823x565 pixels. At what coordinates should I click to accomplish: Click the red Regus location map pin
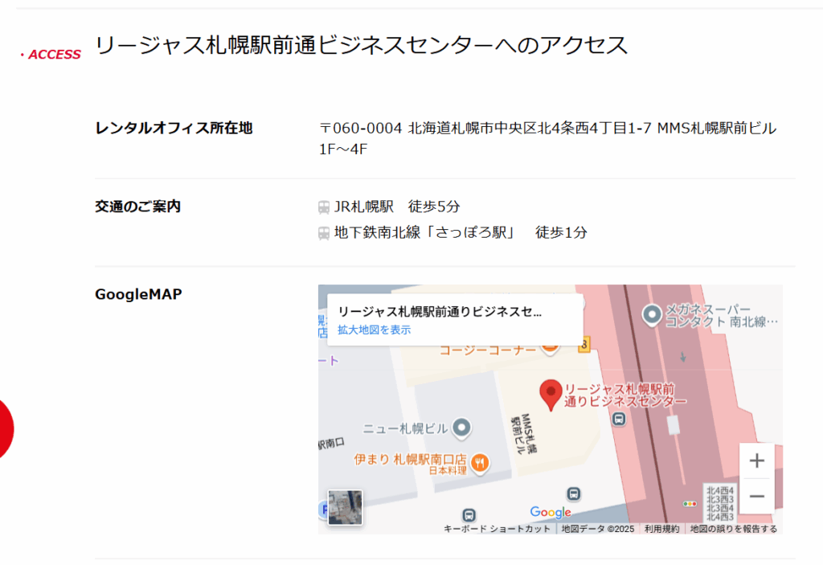click(x=551, y=394)
